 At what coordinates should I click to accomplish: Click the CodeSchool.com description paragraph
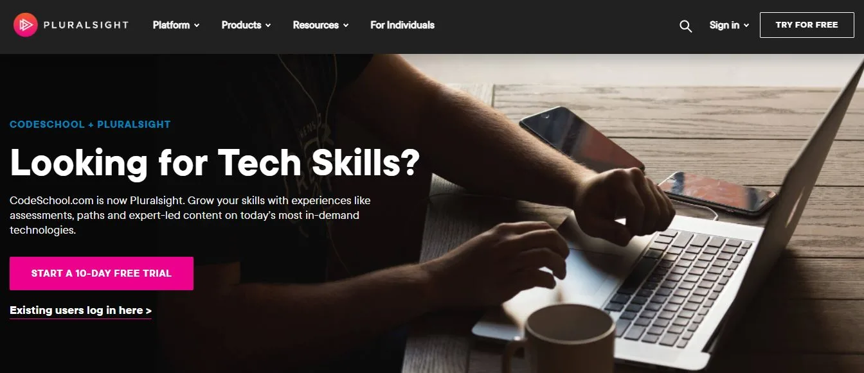click(190, 215)
